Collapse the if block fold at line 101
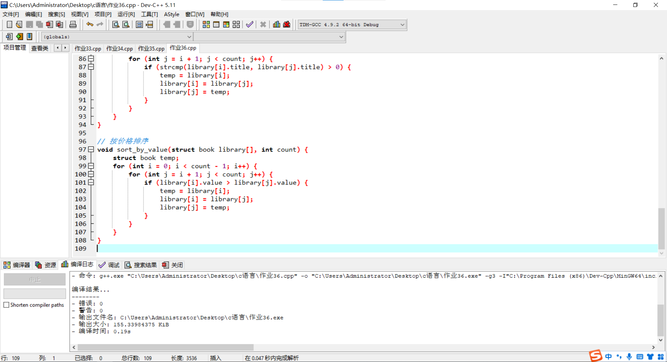 coord(91,182)
